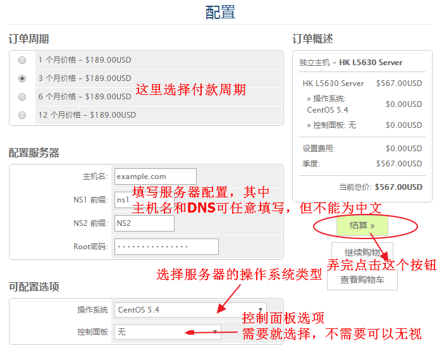Select the 1 个月价格 billing cycle radio button
This screenshot has height=353, width=437.
coord(22,60)
